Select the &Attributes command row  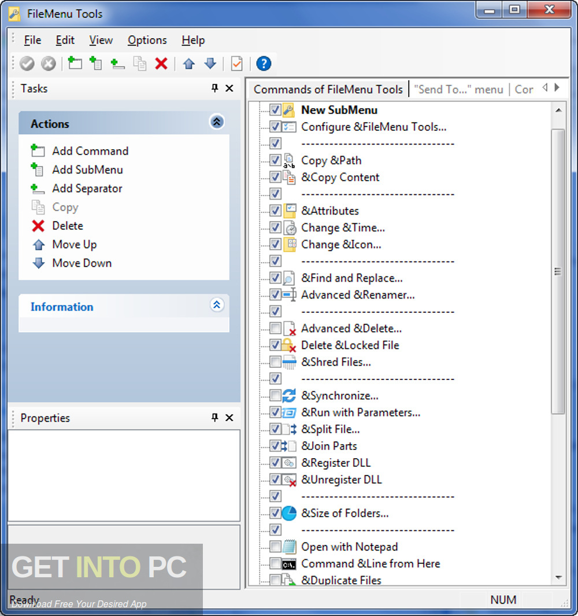[330, 211]
